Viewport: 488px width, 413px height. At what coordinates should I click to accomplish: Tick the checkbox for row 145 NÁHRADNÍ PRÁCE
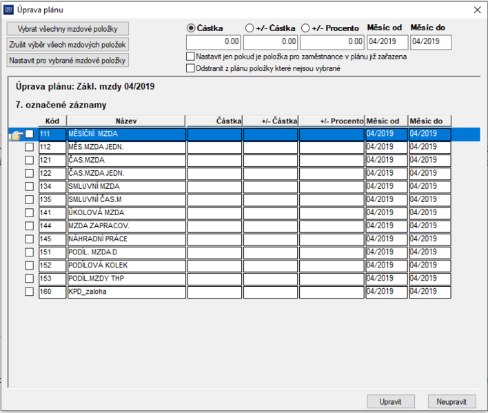tap(29, 239)
